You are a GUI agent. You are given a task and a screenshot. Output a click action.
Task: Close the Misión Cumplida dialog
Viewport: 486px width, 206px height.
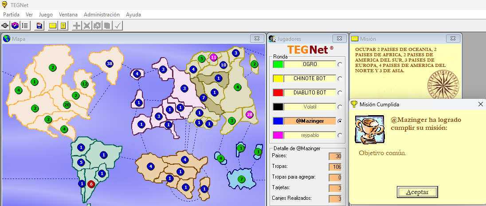click(x=480, y=104)
